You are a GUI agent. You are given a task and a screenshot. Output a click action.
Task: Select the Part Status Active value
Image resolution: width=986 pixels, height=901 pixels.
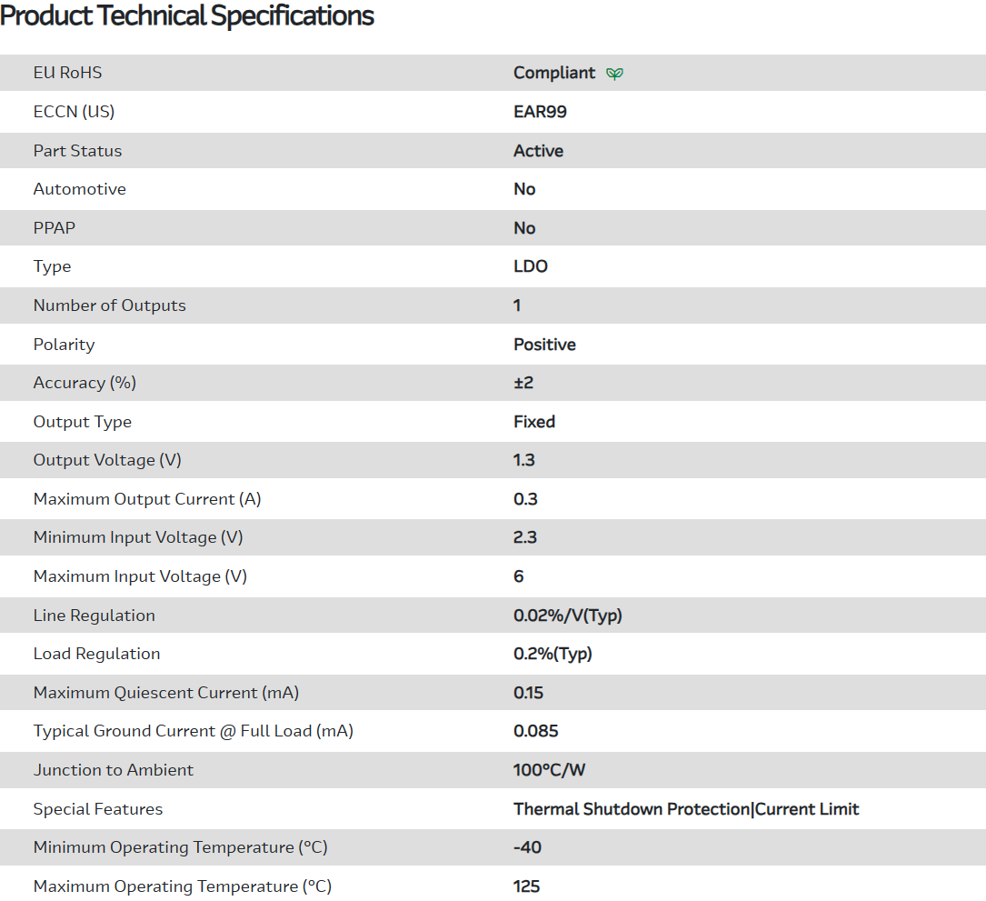(x=538, y=151)
